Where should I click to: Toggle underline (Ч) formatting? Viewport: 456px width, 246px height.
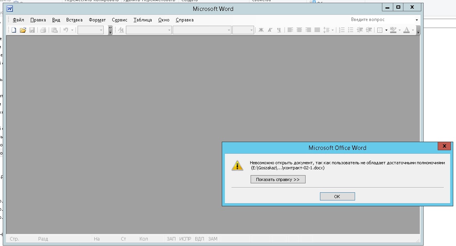[x=279, y=30]
